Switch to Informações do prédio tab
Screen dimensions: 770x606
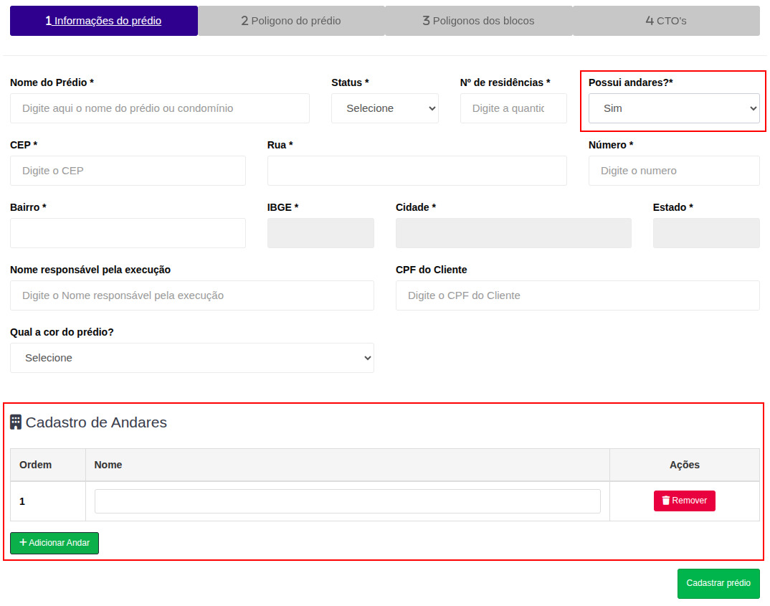104,21
